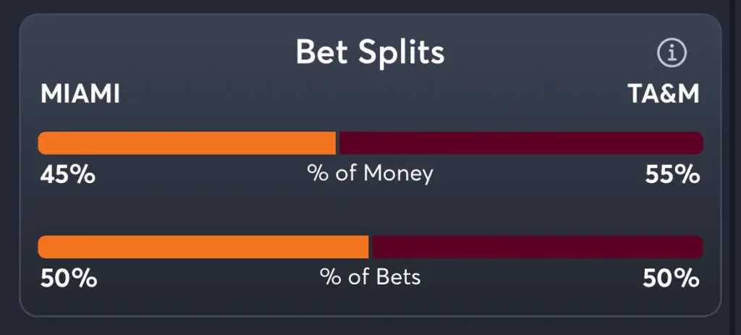The height and width of the screenshot is (335, 741).
Task: Select the MIAMI team label
Action: (x=80, y=94)
